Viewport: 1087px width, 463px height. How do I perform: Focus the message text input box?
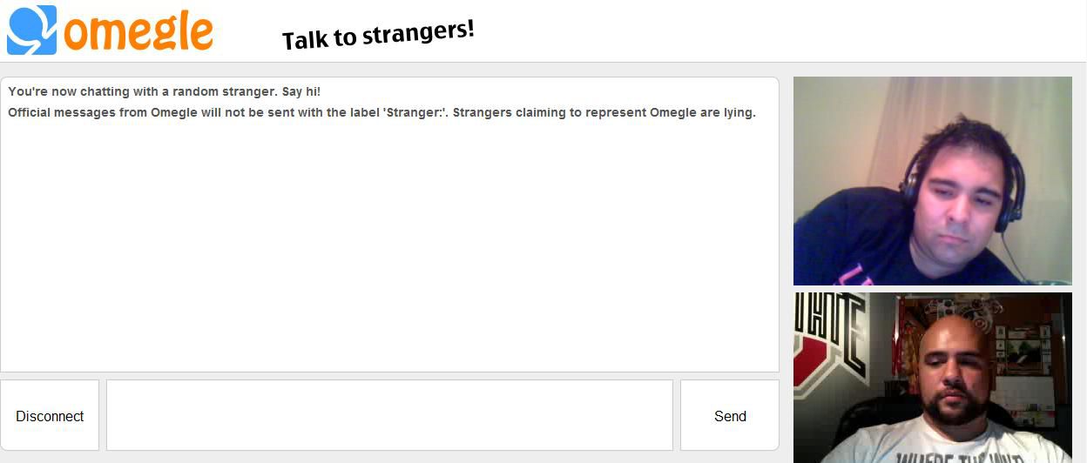(x=389, y=415)
